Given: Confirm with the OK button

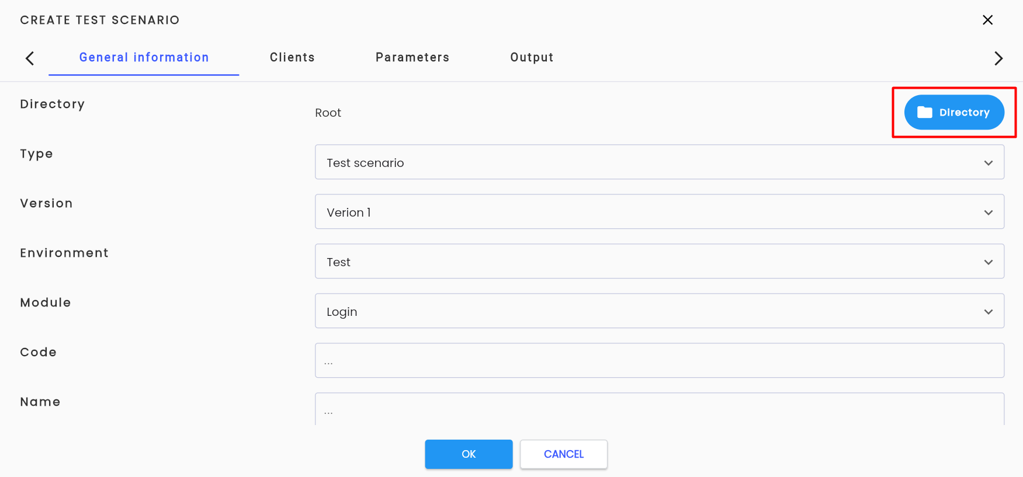Looking at the screenshot, I should pos(469,454).
